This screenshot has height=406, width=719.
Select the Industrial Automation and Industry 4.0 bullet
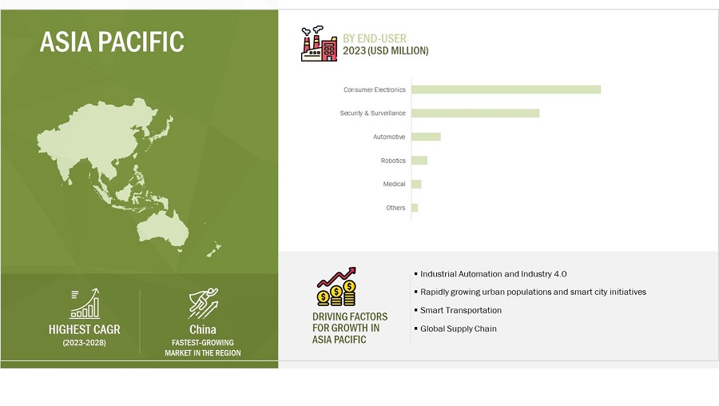pyautogui.click(x=493, y=273)
